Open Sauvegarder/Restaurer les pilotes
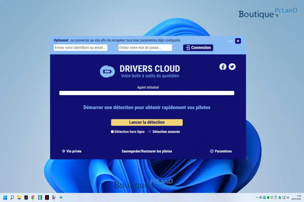Viewport: 304px width, 202px height. (147, 151)
